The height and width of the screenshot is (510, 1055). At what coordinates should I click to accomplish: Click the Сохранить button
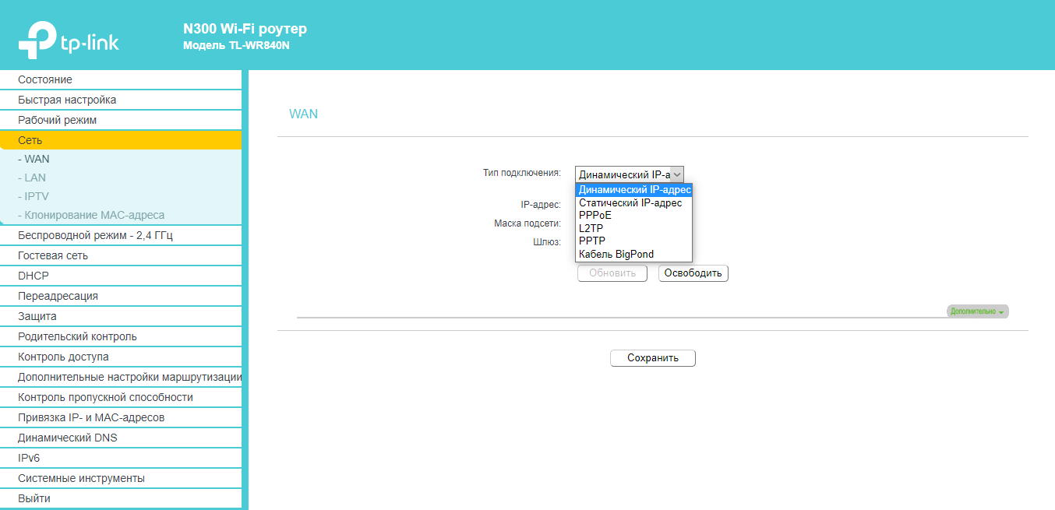[652, 358]
